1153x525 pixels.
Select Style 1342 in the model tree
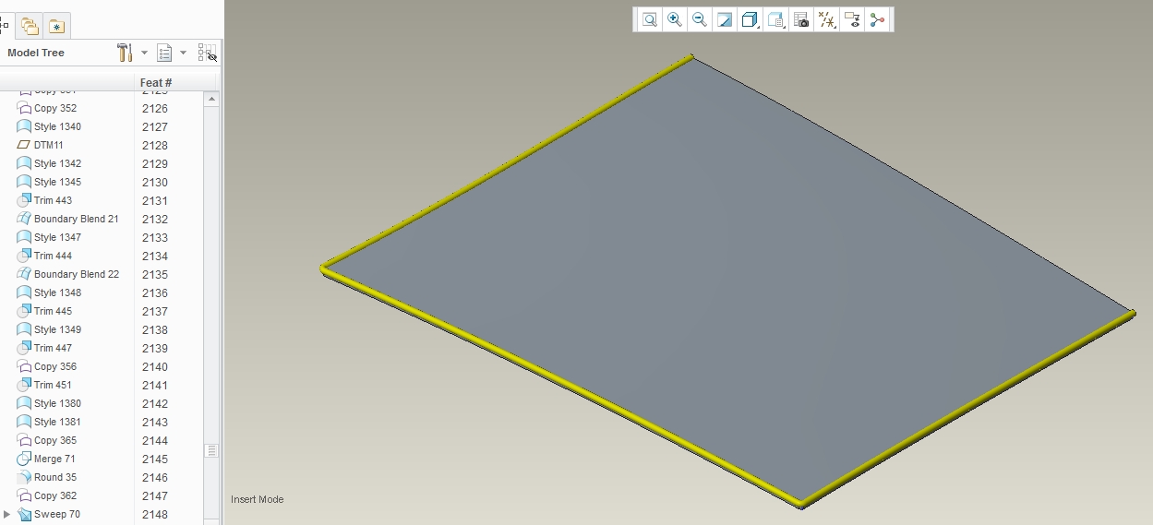coord(57,163)
